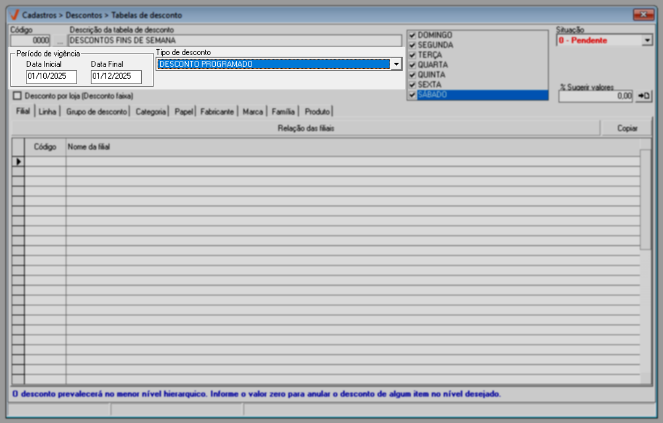The image size is (663, 423).
Task: Enable Desconto por loja (Desconto faixa)
Action: [18, 96]
